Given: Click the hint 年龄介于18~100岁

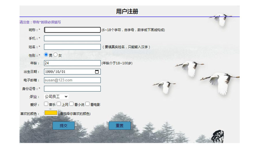Looking at the screenshot, I should [117, 63].
